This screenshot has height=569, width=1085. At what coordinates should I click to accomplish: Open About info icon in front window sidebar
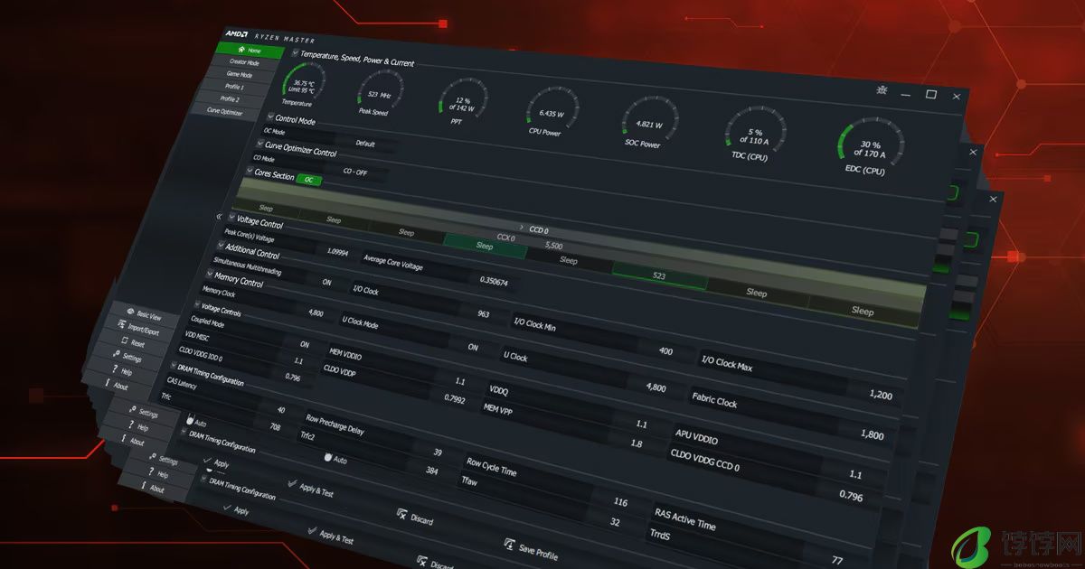(x=108, y=382)
